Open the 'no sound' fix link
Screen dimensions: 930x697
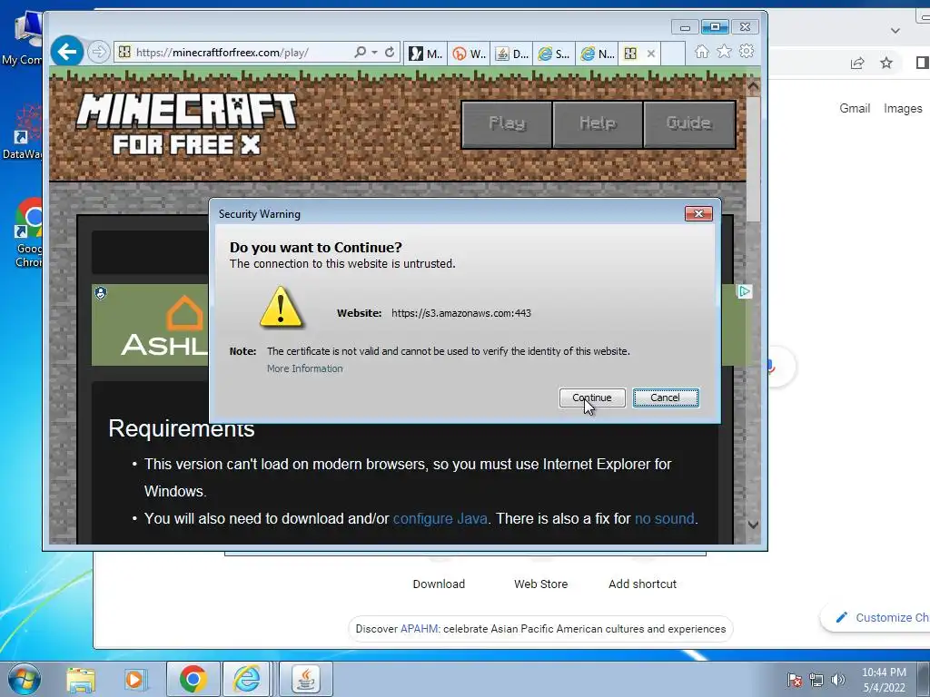coord(664,518)
